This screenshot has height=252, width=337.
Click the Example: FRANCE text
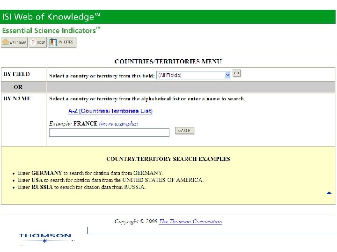73,124
